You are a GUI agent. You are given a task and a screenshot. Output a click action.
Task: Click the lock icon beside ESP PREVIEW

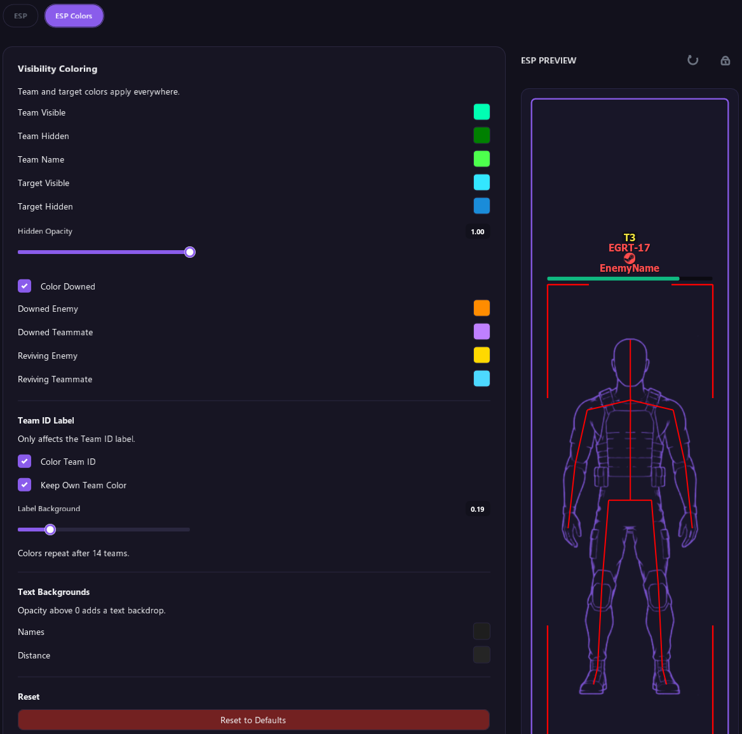(725, 60)
